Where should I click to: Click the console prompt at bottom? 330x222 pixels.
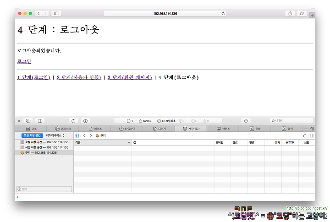(x=165, y=197)
